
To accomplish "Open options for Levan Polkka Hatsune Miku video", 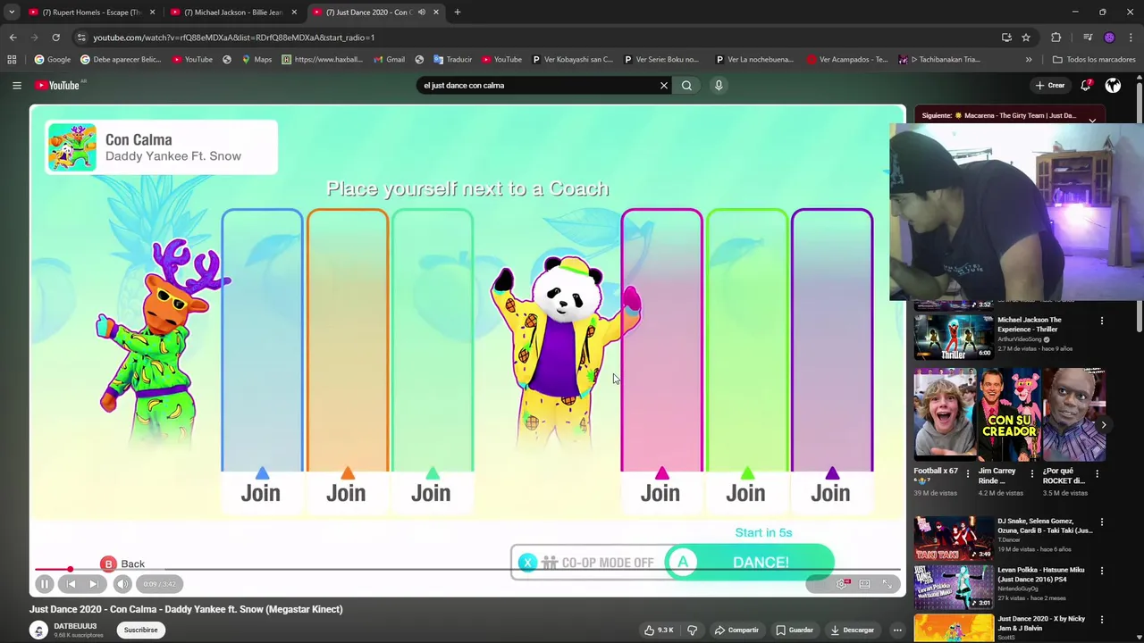I will tap(1102, 571).
